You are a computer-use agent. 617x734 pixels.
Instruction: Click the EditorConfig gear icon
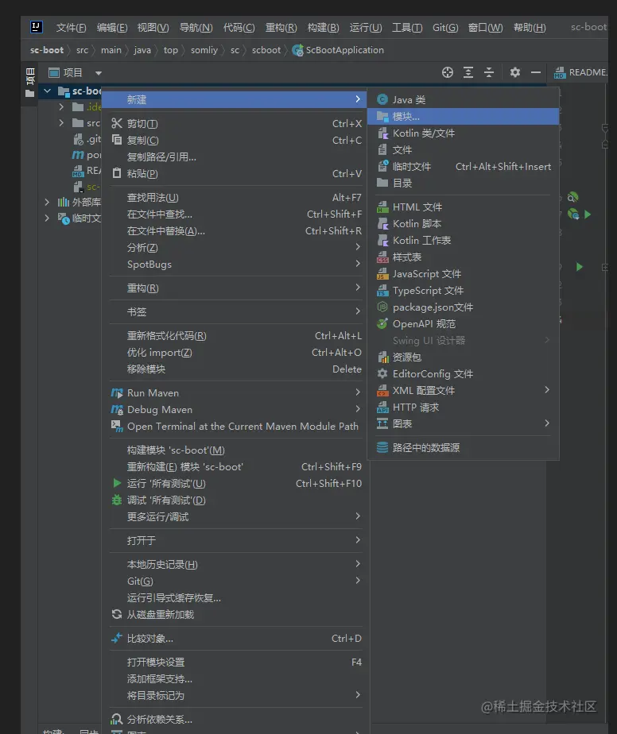(x=382, y=373)
